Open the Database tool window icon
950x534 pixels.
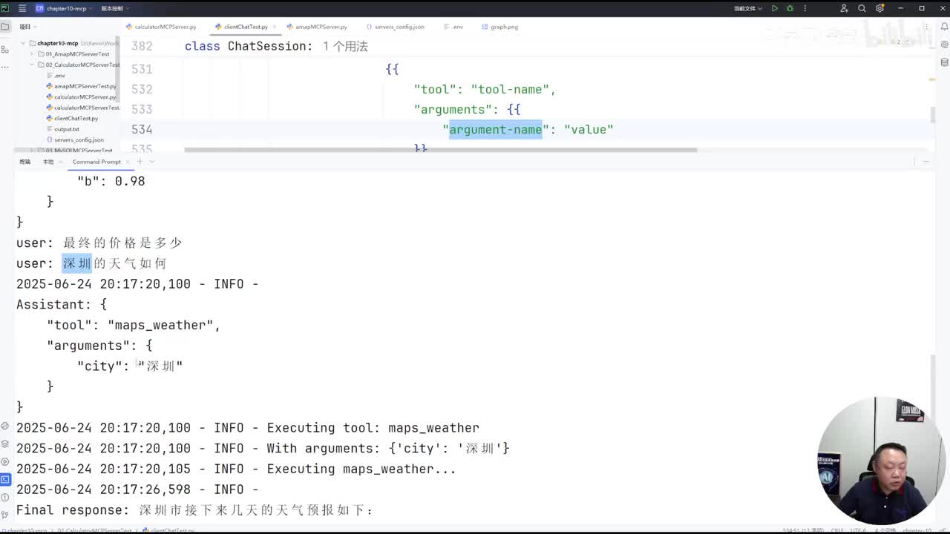pos(944,63)
